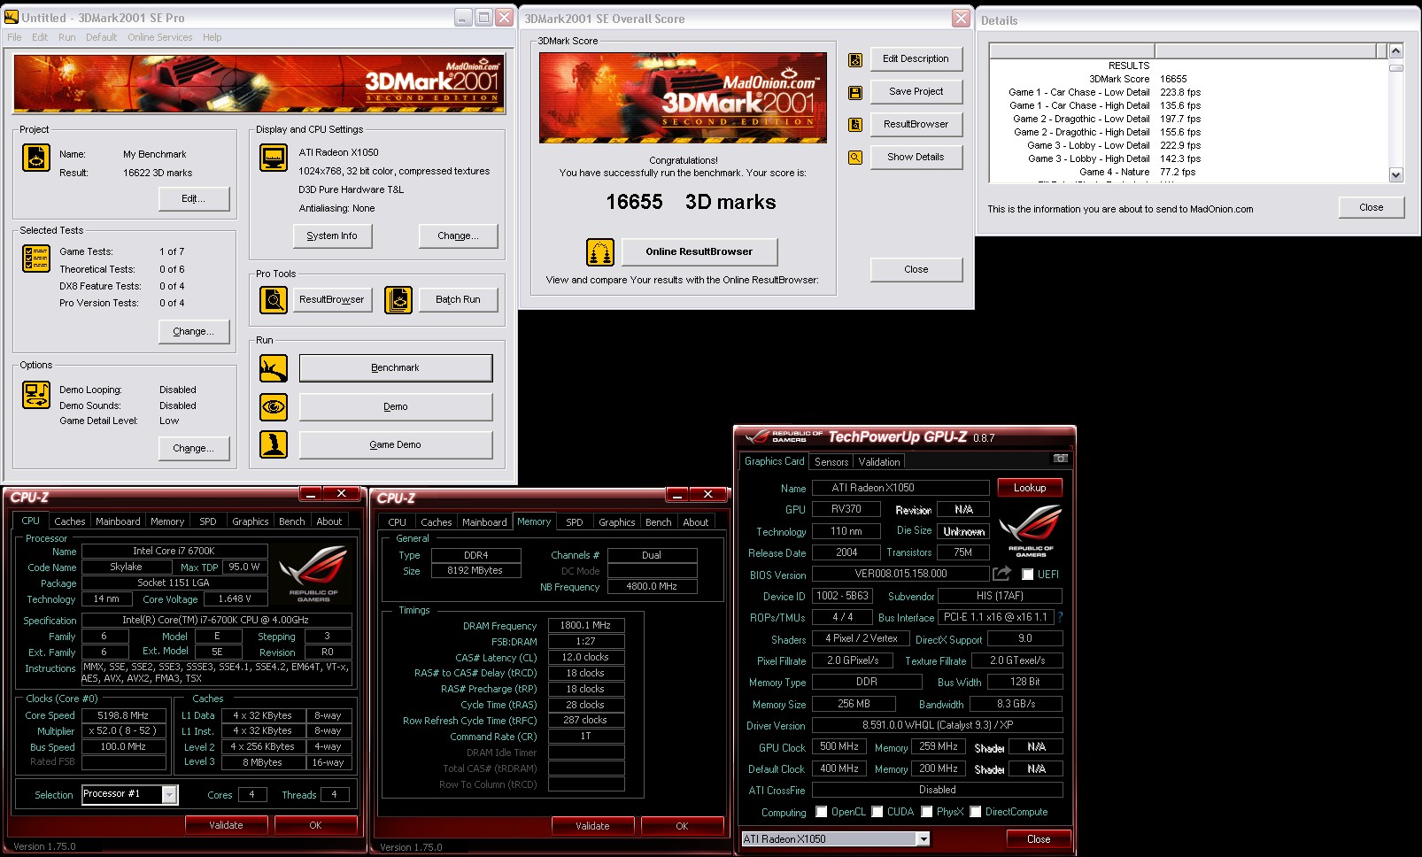Click Edit button in Project section
The image size is (1422, 857).
[x=194, y=199]
